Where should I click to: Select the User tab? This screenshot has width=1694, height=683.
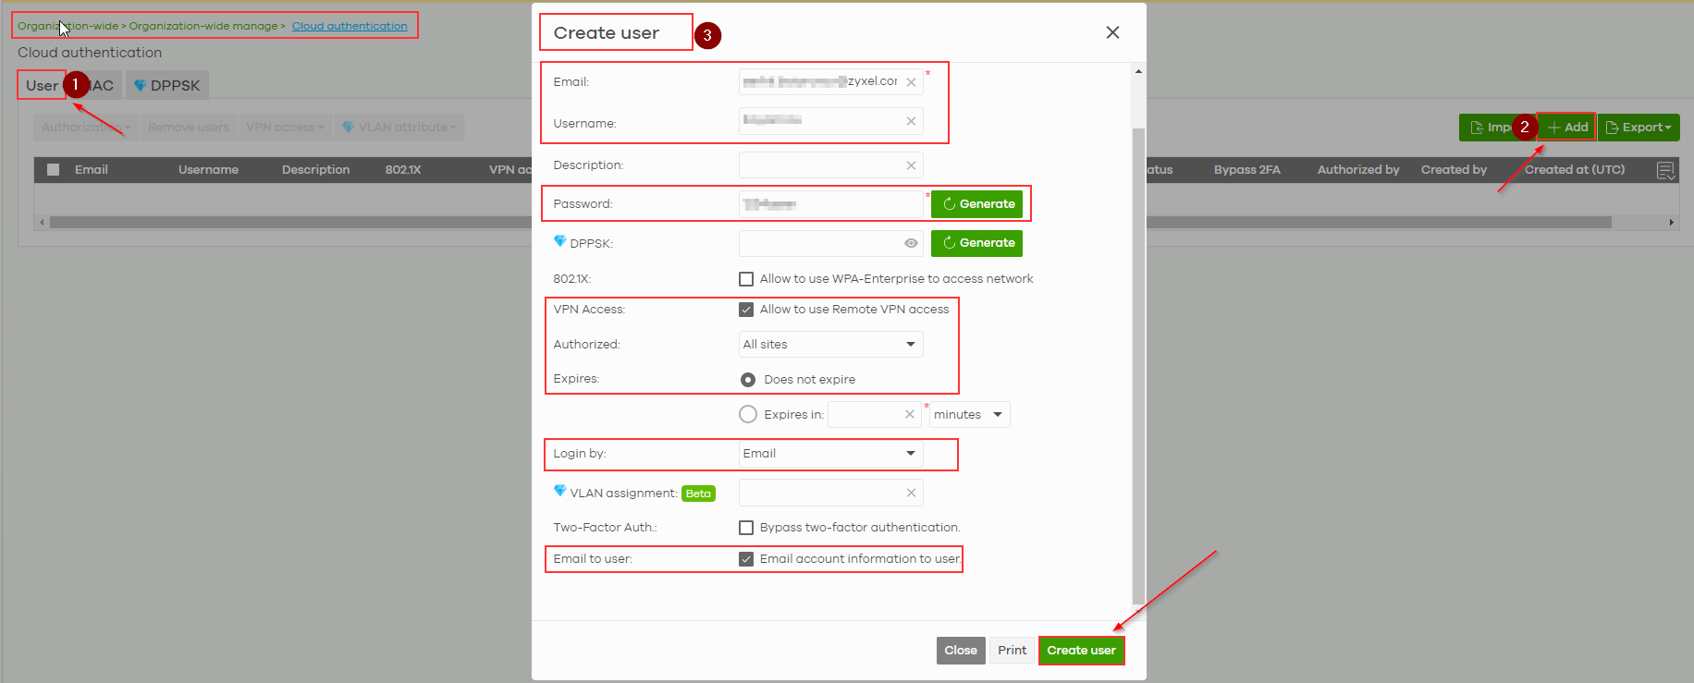click(x=42, y=85)
